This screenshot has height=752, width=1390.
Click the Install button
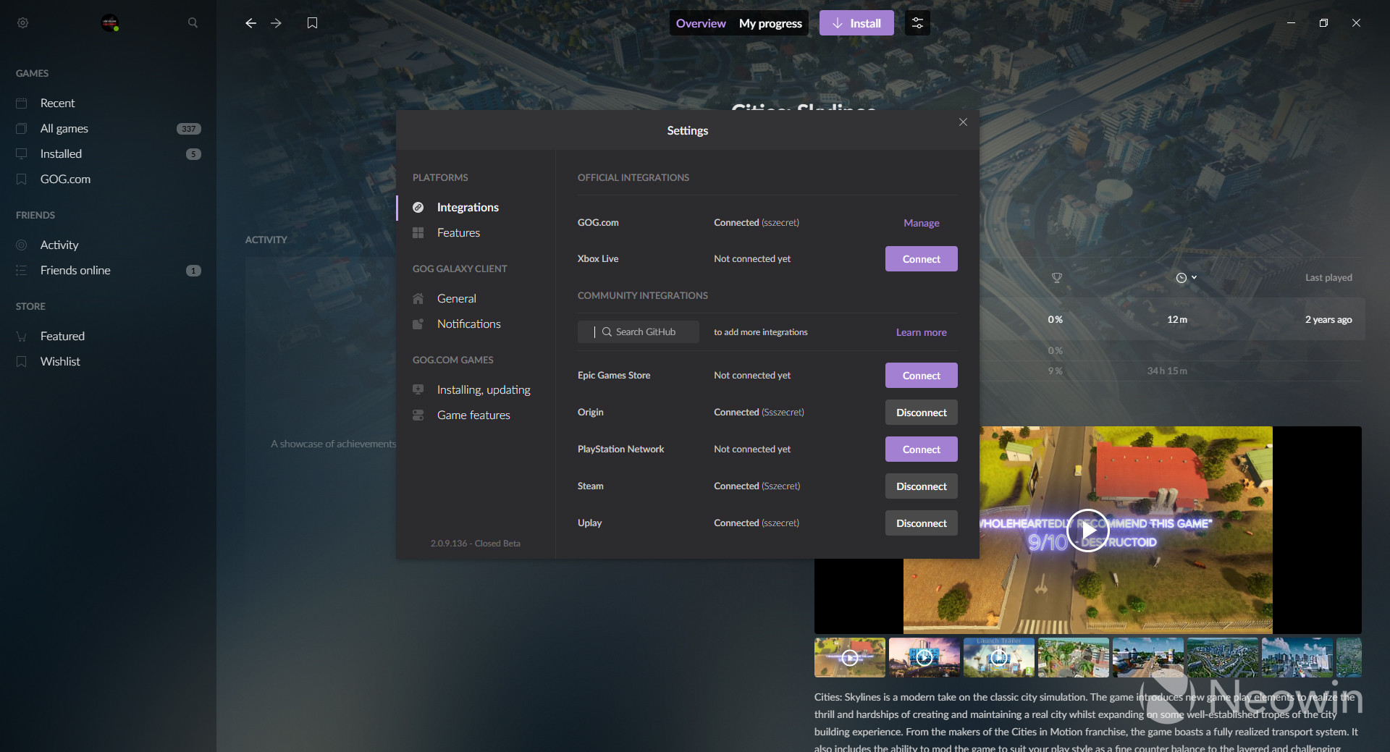[856, 23]
